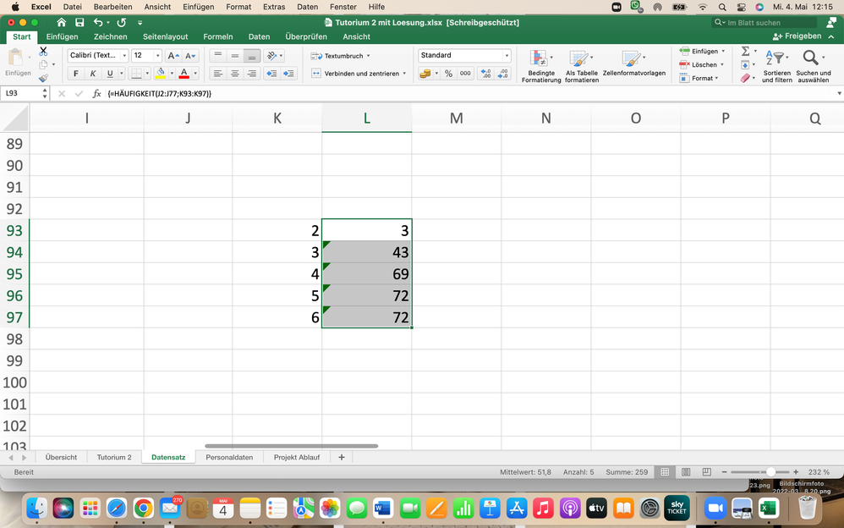Click the Freigeben share button

pos(797,36)
